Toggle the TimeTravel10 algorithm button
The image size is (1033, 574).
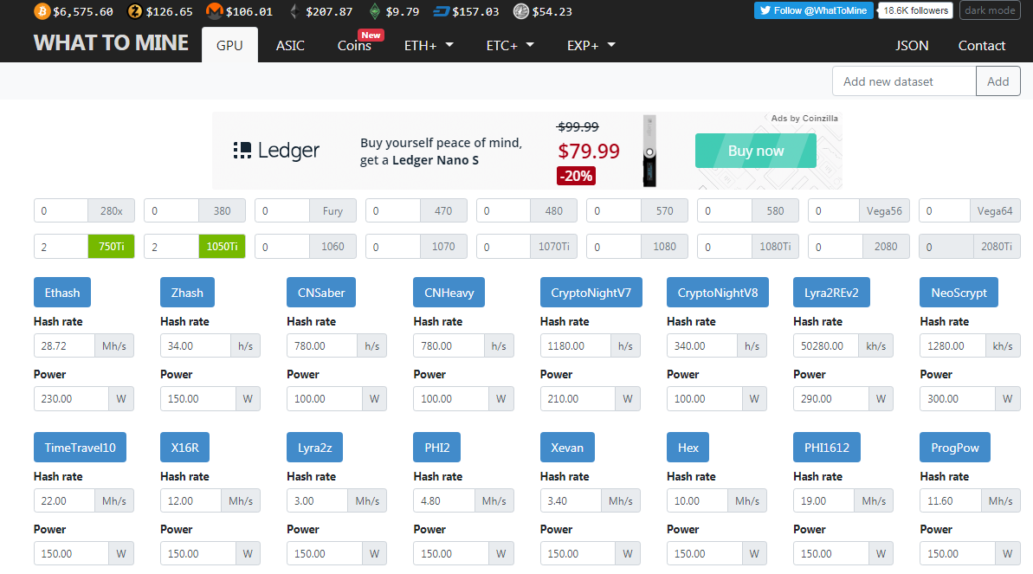80,448
